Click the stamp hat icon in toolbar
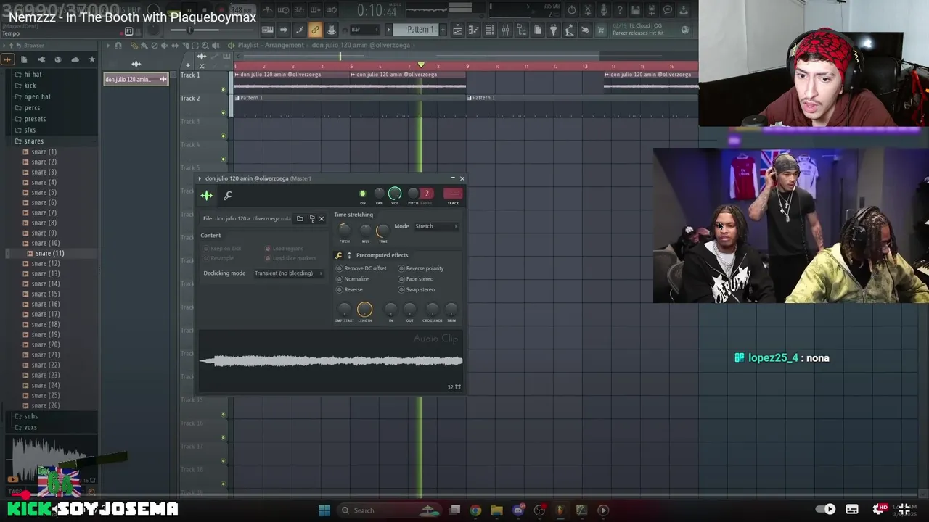This screenshot has height=522, width=929. (331, 30)
